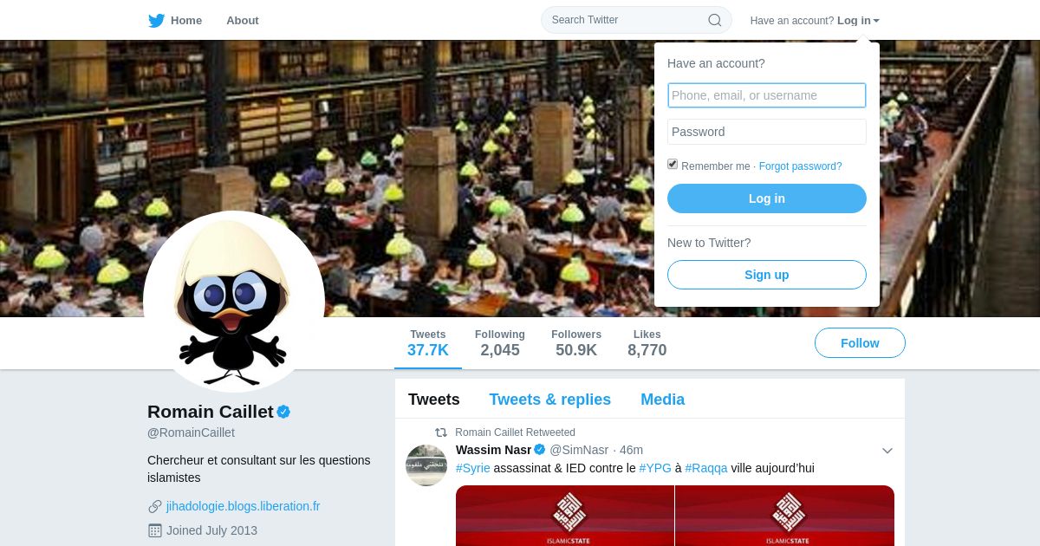Expand the tweet options chevron

pos(887,451)
